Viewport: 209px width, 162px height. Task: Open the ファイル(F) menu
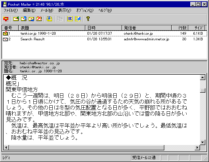(10, 10)
